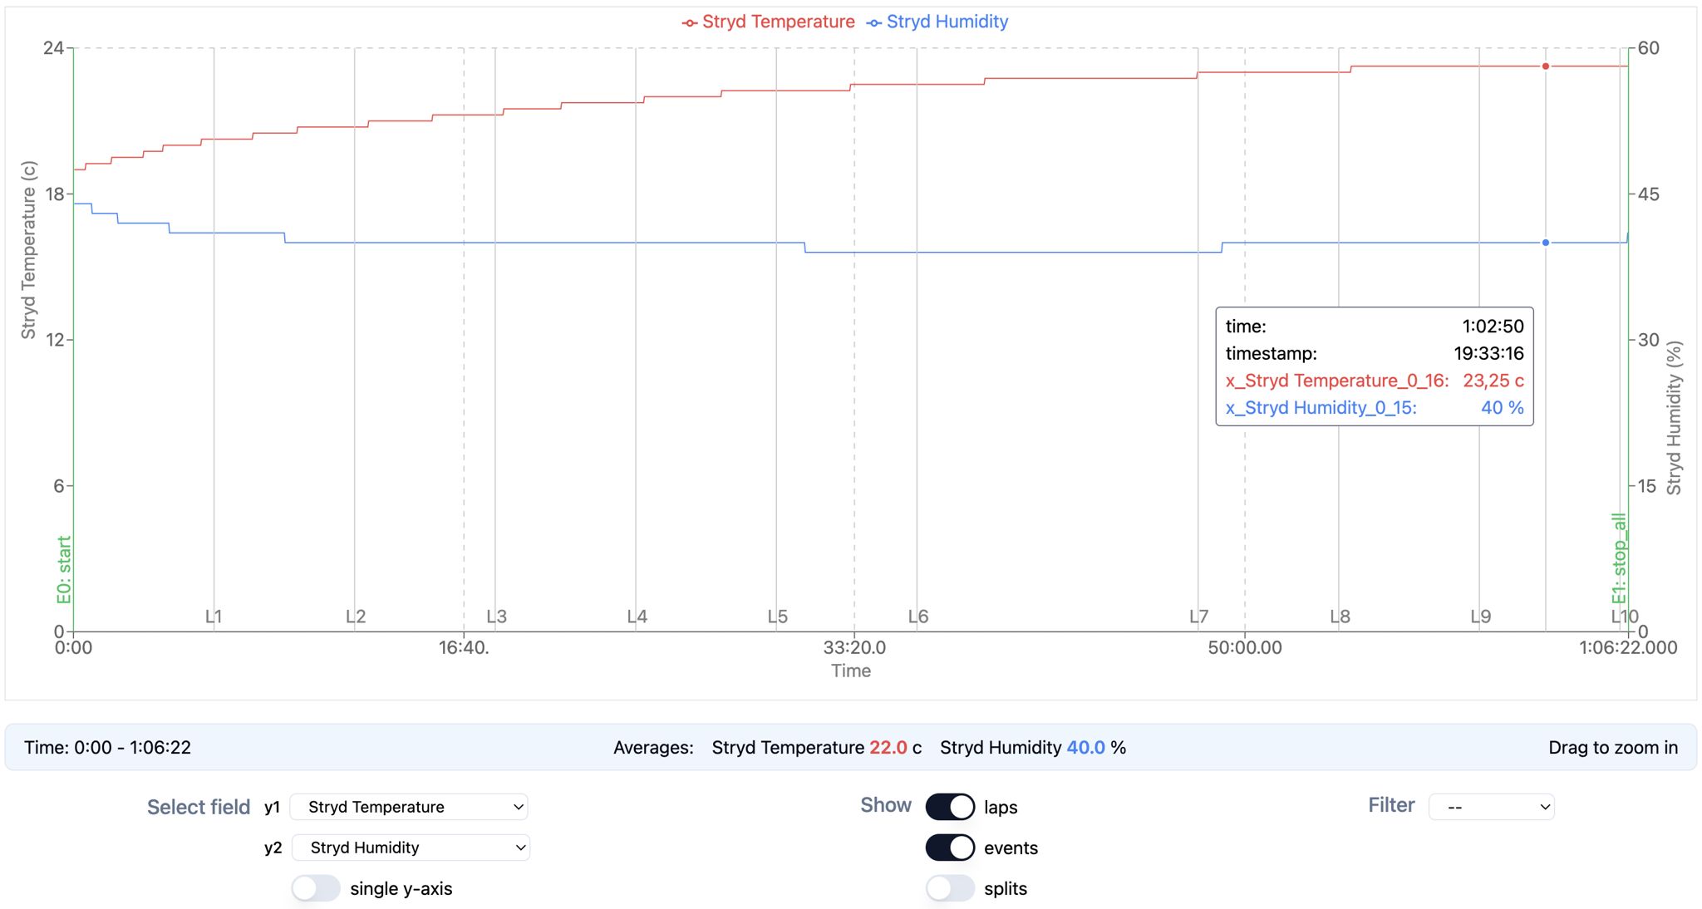Click the E0: start event marker

(64, 570)
